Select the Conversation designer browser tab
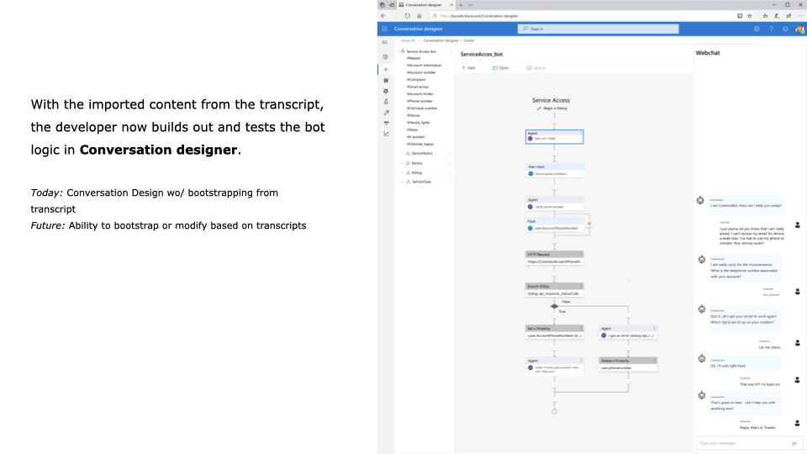 pos(425,5)
